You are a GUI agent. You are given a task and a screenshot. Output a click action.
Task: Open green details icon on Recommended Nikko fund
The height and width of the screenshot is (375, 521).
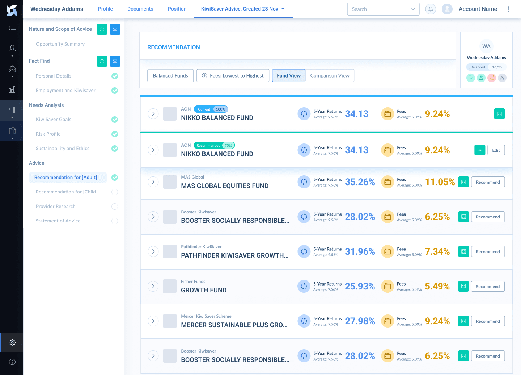pyautogui.click(x=480, y=150)
